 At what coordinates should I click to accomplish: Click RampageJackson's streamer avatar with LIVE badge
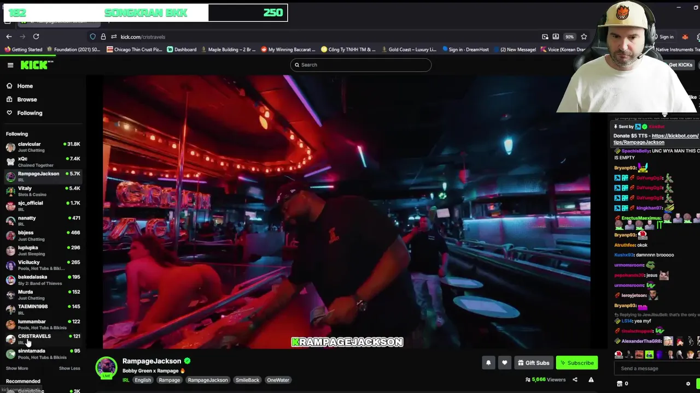pyautogui.click(x=106, y=367)
